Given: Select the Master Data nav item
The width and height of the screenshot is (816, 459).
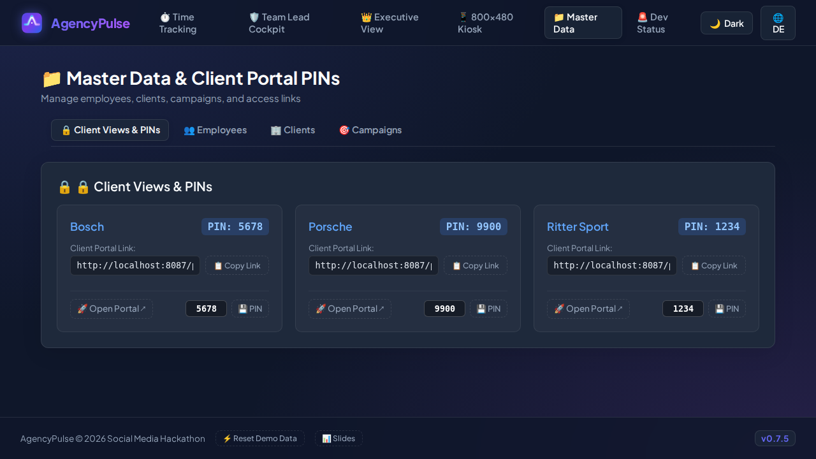Looking at the screenshot, I should tap(583, 23).
